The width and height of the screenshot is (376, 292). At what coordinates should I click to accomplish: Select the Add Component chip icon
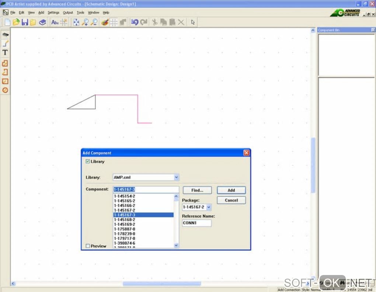pos(5,34)
